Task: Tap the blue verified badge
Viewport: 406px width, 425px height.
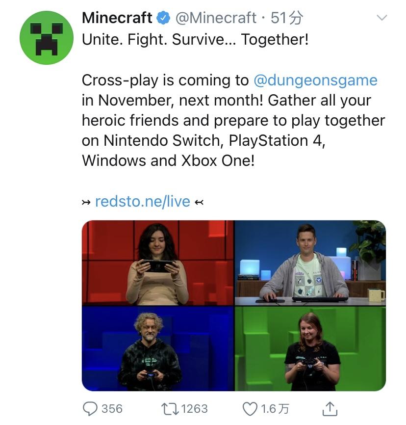Action: pyautogui.click(x=164, y=18)
